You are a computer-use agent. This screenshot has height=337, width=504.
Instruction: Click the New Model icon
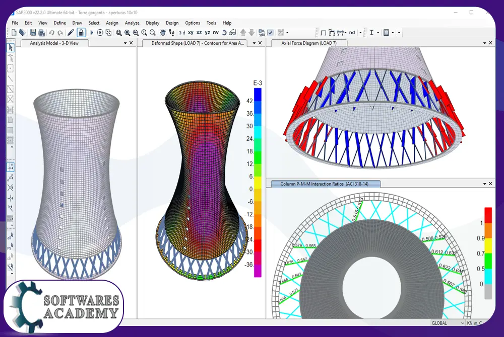14,32
